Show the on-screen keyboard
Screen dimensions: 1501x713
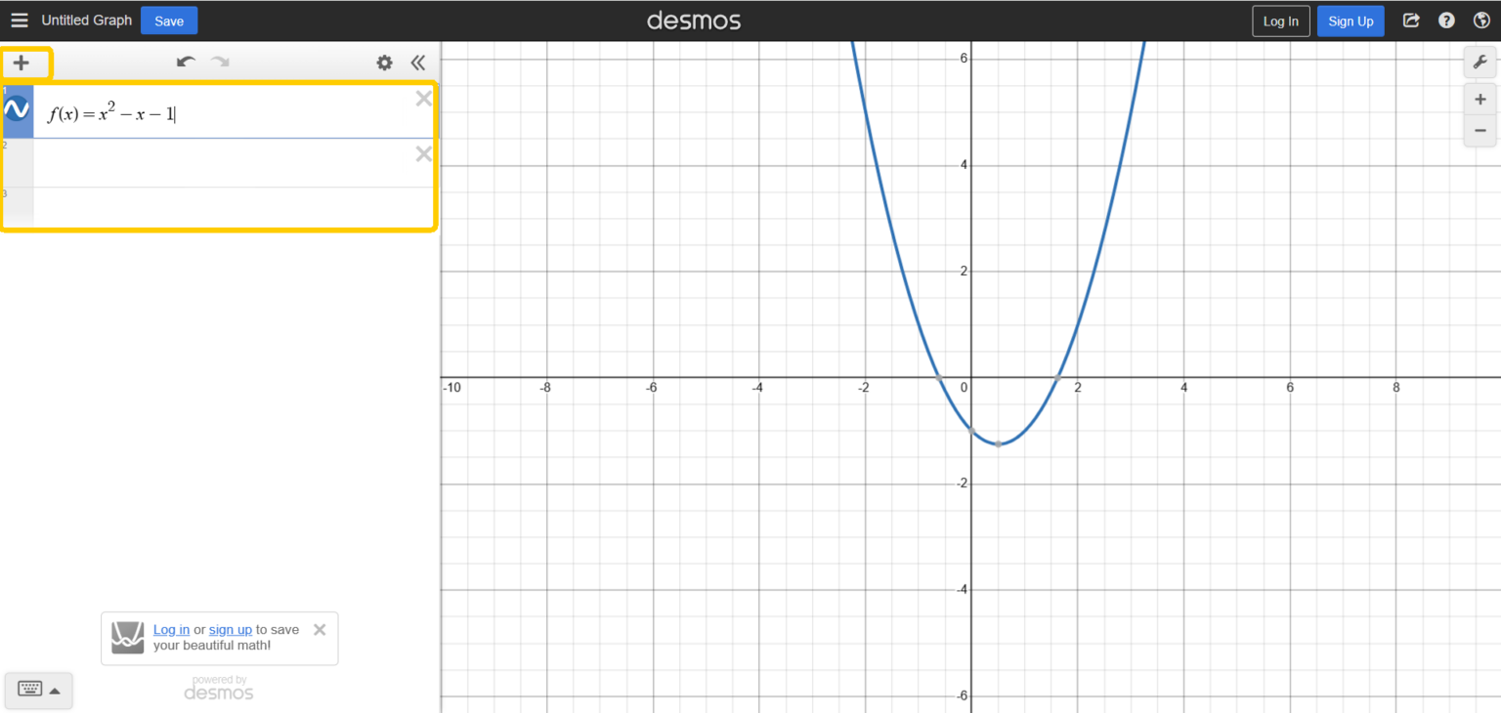point(29,690)
